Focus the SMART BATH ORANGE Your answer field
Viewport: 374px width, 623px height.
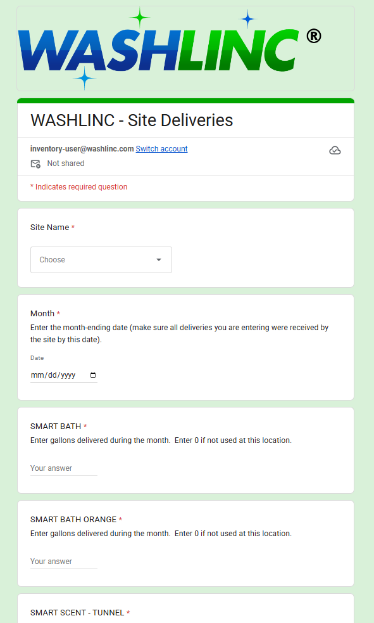pyautogui.click(x=64, y=562)
